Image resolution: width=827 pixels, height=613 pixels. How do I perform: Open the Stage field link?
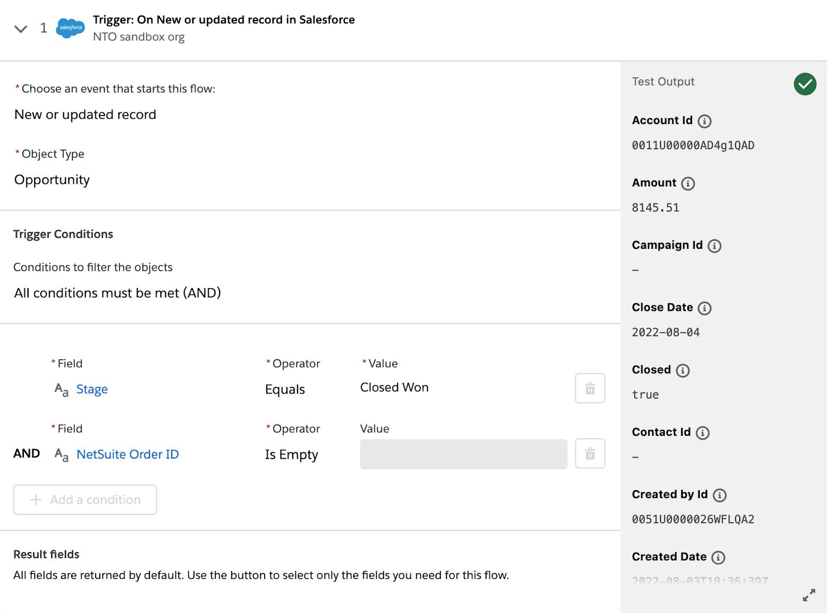click(92, 389)
